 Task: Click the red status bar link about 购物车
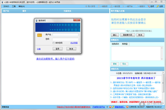click(x=74, y=107)
